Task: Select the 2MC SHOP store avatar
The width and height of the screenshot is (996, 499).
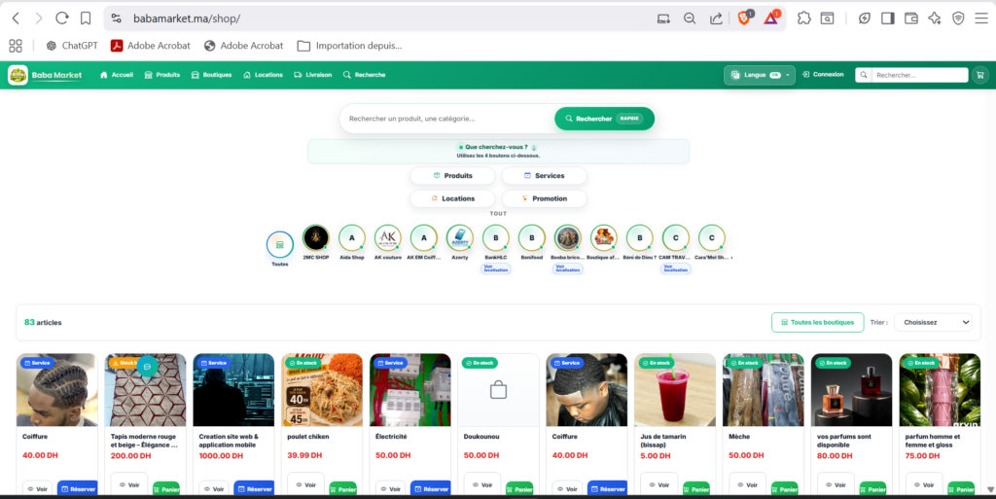Action: (316, 238)
